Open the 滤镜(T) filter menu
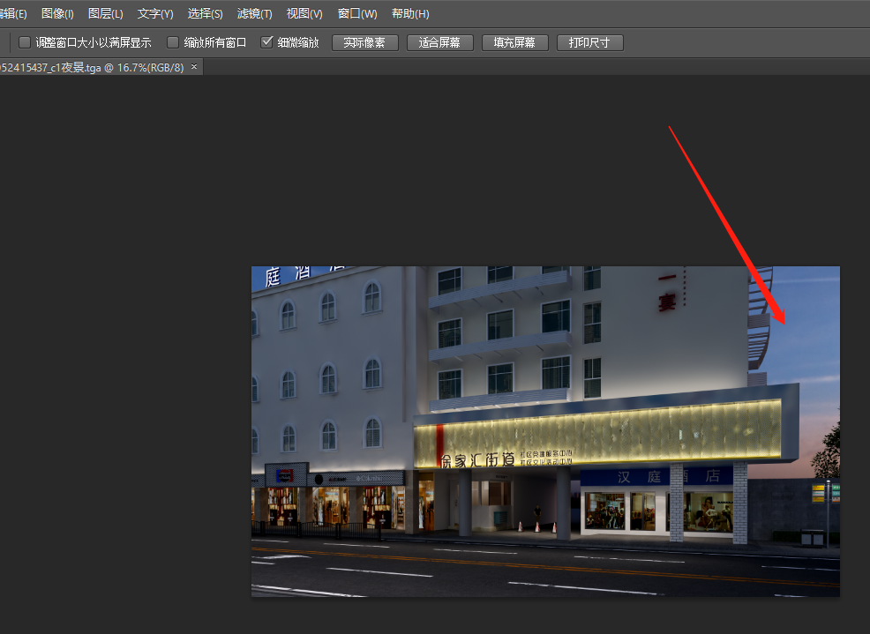This screenshot has width=870, height=634. click(255, 14)
